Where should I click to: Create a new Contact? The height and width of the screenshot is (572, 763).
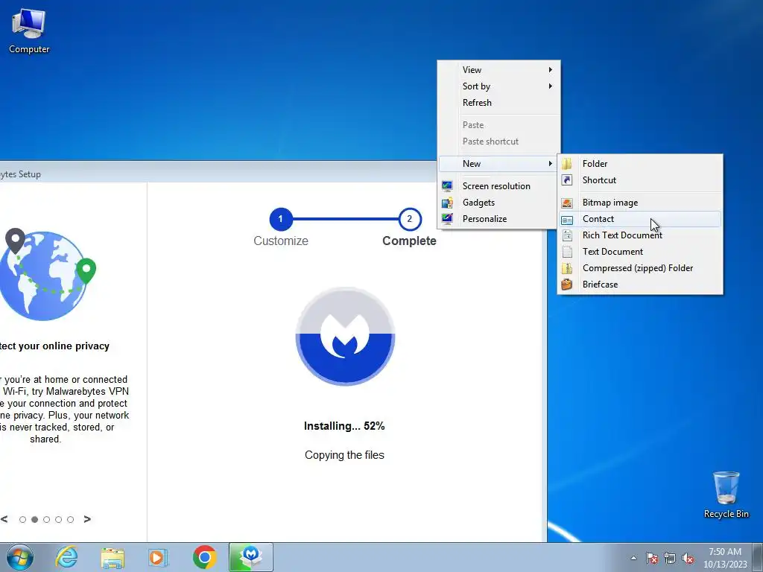640,219
